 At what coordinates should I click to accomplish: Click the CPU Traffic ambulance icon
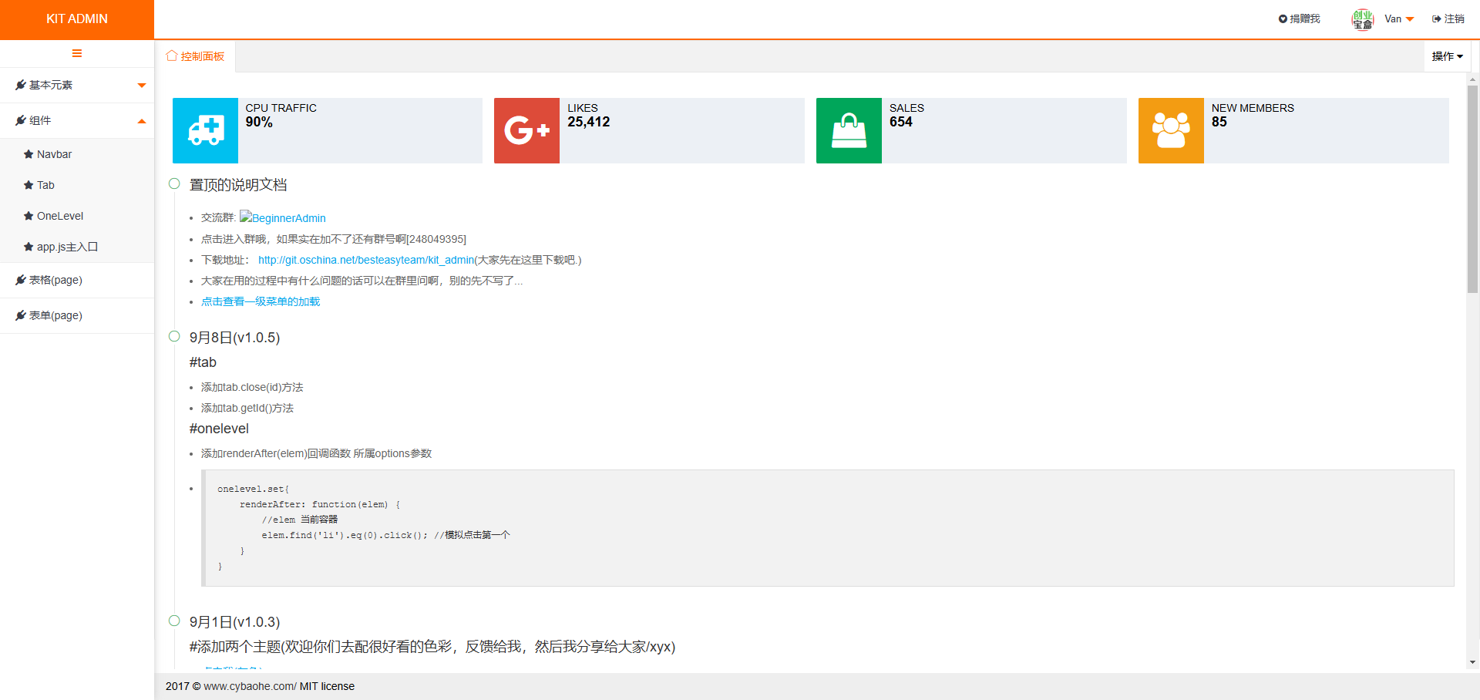pos(206,130)
